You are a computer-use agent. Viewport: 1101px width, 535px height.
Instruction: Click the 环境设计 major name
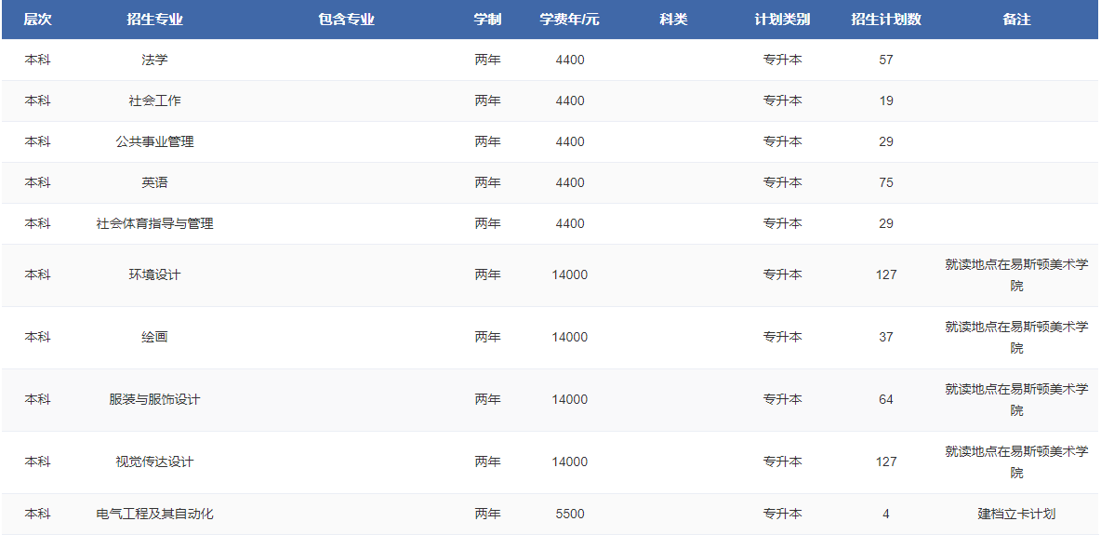154,274
